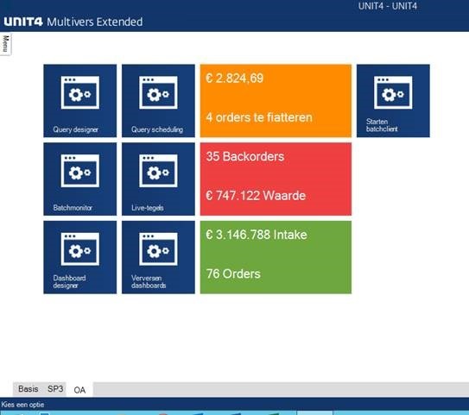Screen dimensions: 469x415
Task: Click the € 747.122 Waarde text
Action: point(256,196)
